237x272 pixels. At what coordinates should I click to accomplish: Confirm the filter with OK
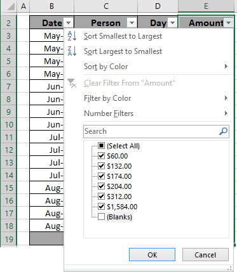[152, 255]
